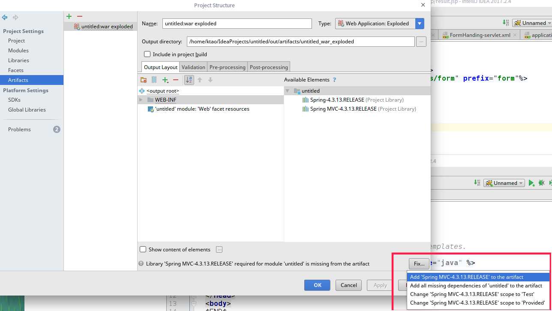Select Artifacts in Project Settings

pyautogui.click(x=32, y=80)
